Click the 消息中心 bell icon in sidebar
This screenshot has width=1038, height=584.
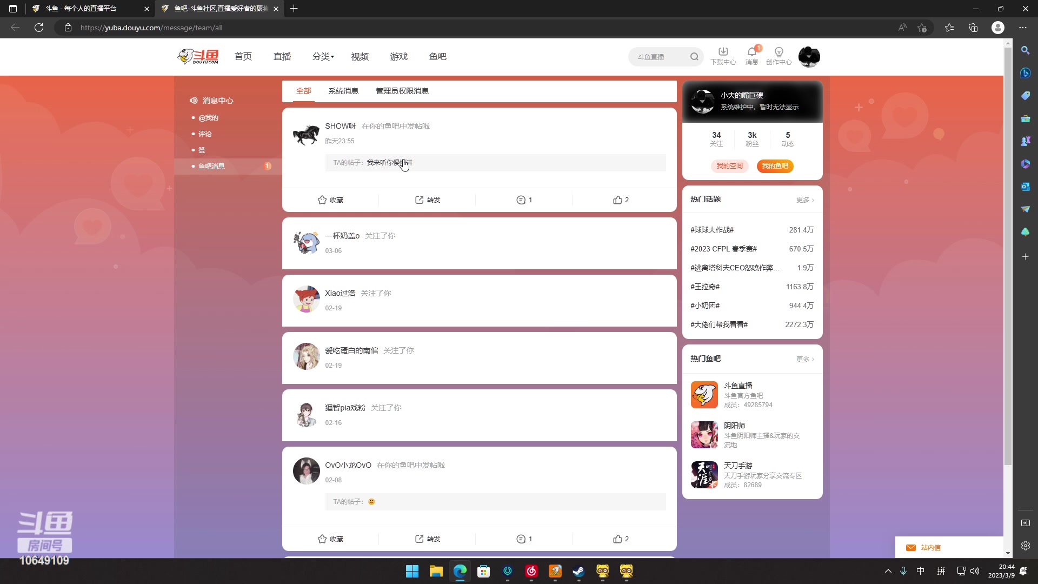pyautogui.click(x=194, y=101)
